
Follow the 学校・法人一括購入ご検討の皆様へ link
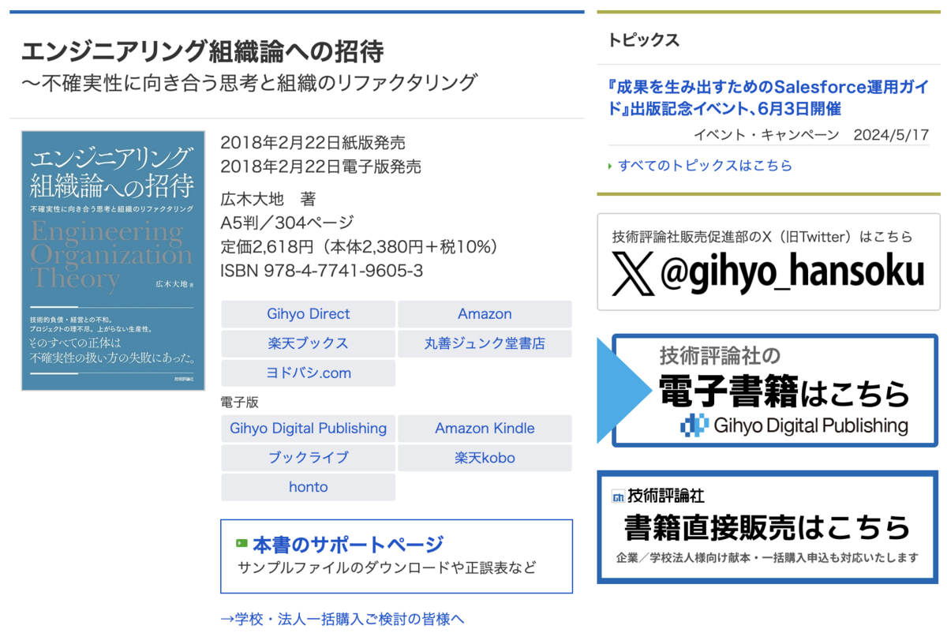(342, 619)
